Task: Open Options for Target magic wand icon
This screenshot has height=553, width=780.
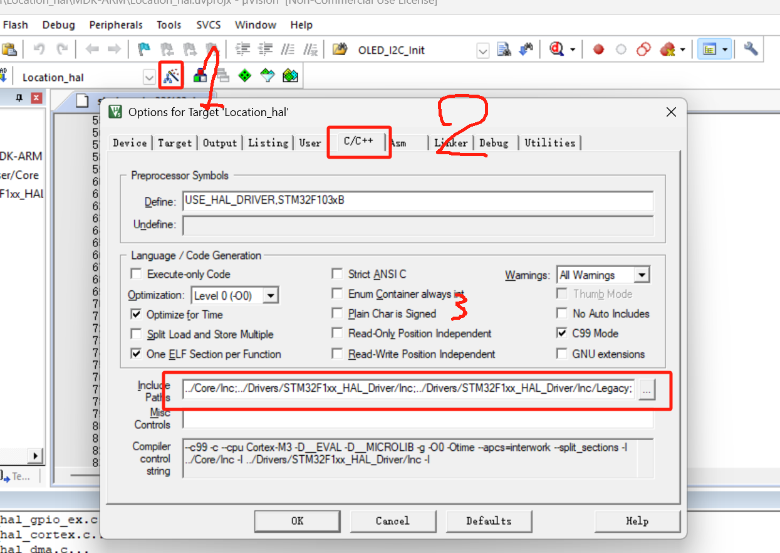Action: (171, 76)
